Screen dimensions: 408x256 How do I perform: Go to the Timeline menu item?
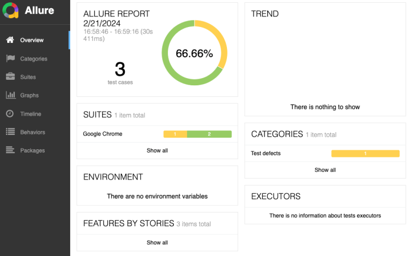(x=30, y=114)
